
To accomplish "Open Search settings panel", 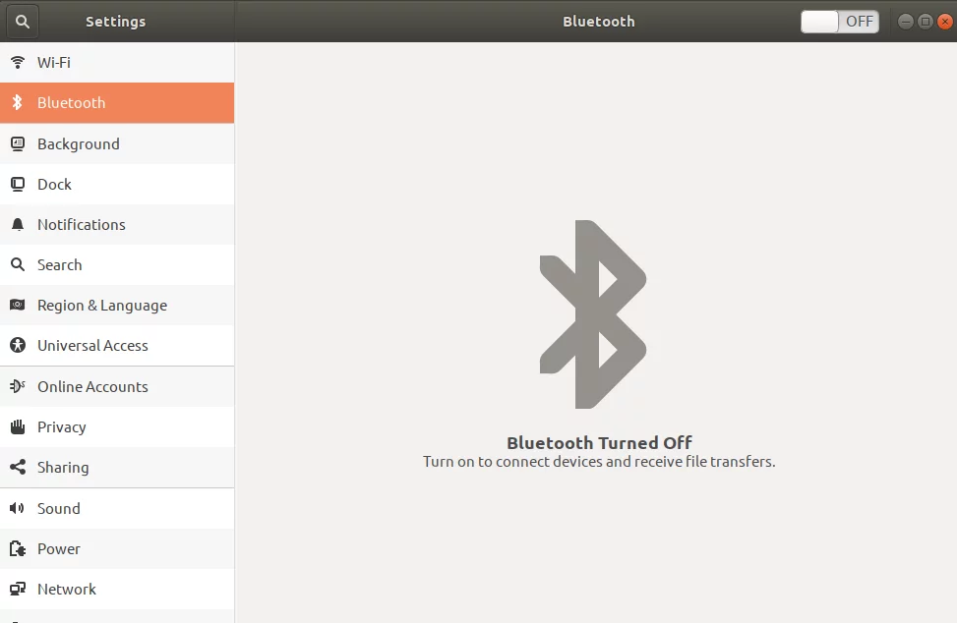I will pos(117,264).
